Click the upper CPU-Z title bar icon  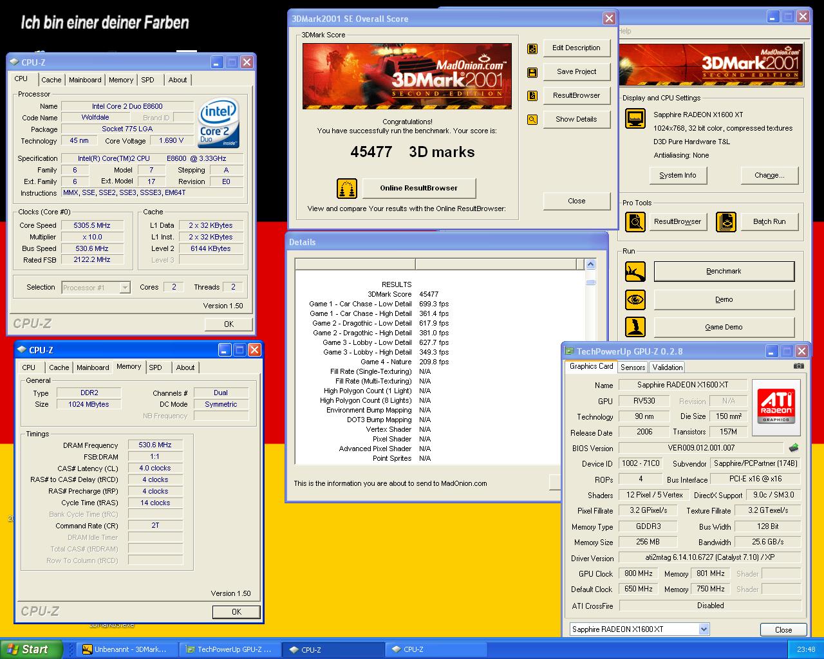tap(14, 62)
